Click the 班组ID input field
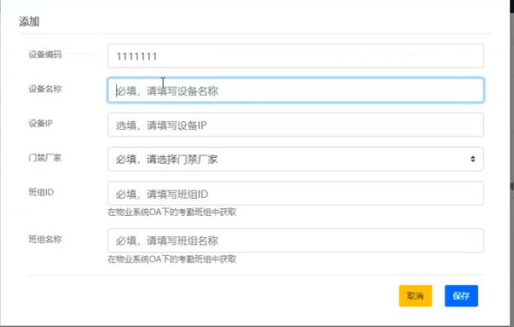The height and width of the screenshot is (327, 514). pos(295,194)
